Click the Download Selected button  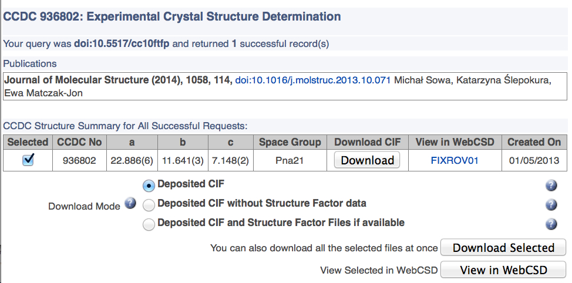pyautogui.click(x=503, y=248)
